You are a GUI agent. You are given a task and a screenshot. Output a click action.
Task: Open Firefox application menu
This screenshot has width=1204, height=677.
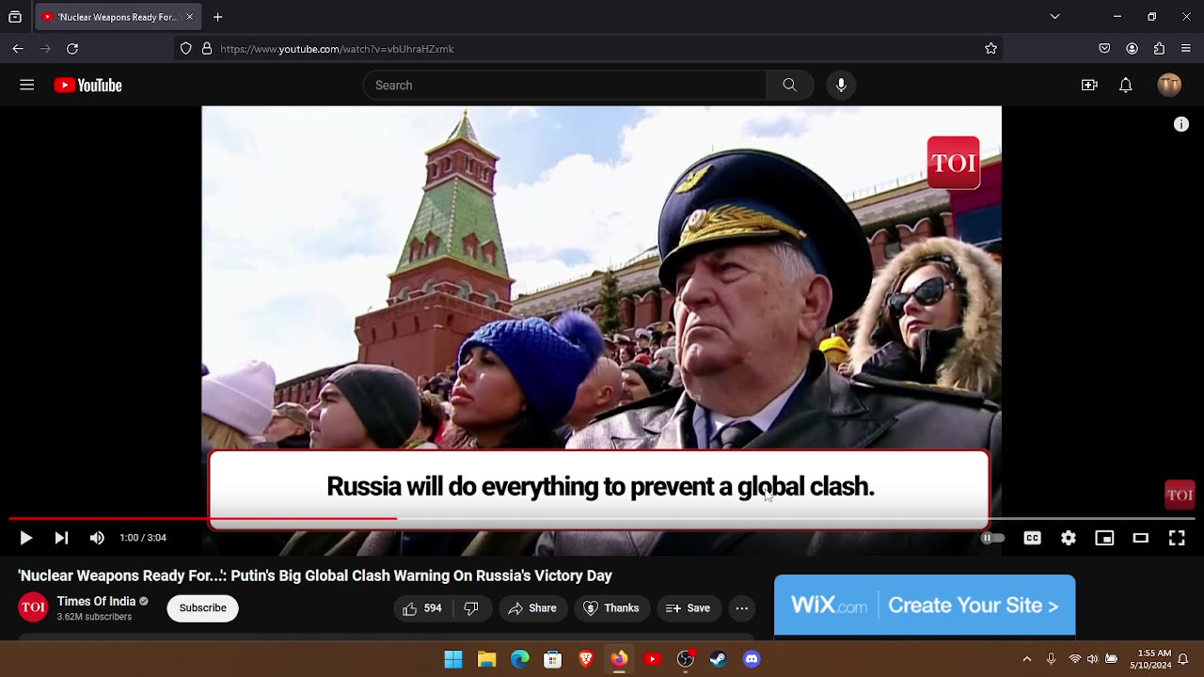click(1186, 49)
